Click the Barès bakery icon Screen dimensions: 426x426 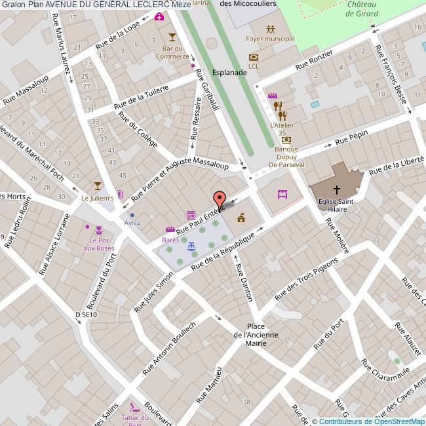tap(171, 229)
